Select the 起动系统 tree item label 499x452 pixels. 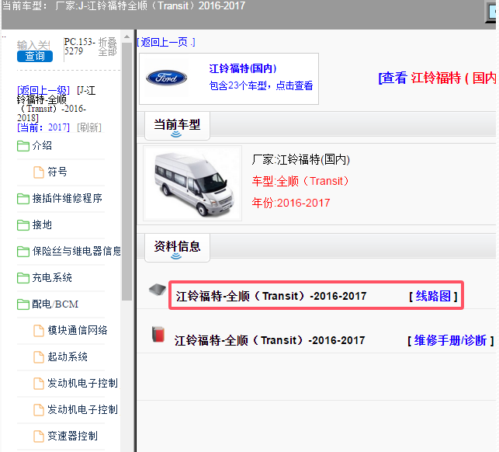(x=68, y=356)
